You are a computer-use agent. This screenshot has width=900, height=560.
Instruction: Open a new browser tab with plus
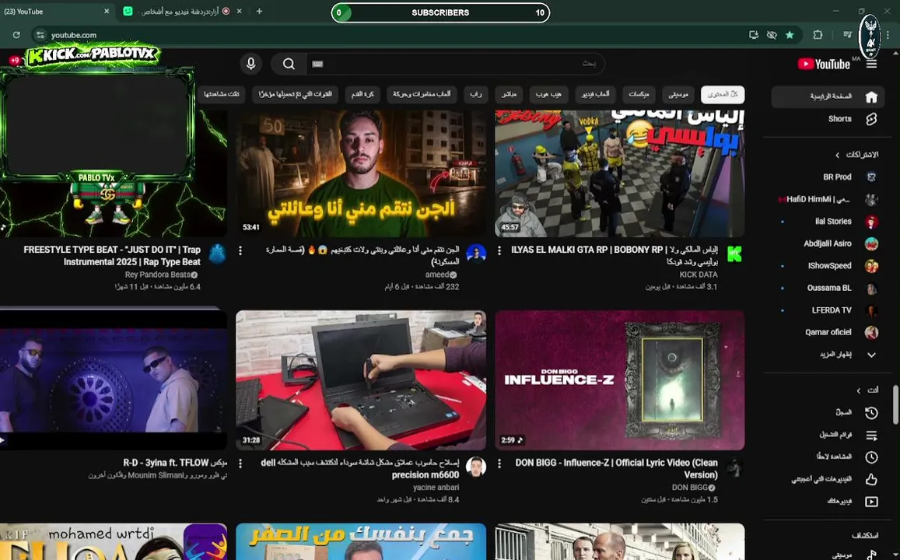click(x=259, y=11)
